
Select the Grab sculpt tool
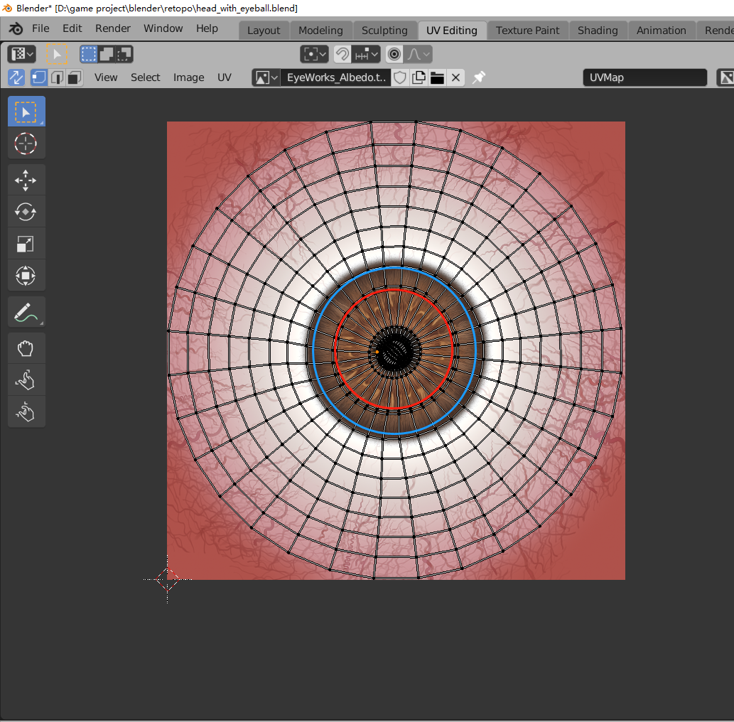[26, 348]
